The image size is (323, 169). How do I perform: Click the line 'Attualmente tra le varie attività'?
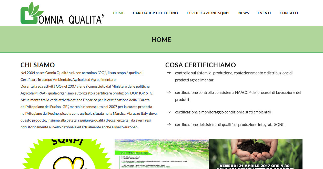pos(85,100)
